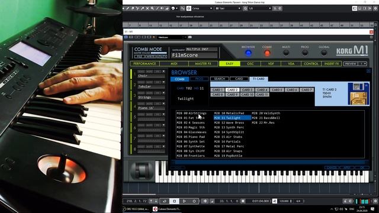Select the Cubase split scissors tool
This screenshot has height=213, width=379.
(x=137, y=8)
